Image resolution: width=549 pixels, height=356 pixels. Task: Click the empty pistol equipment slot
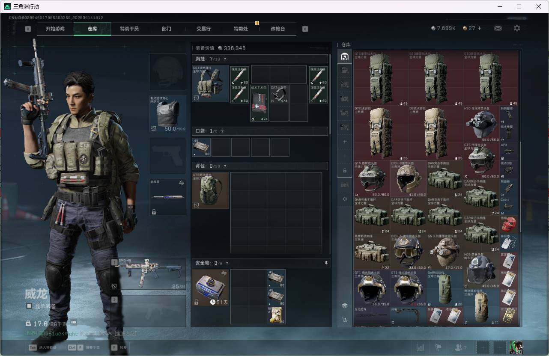(167, 156)
